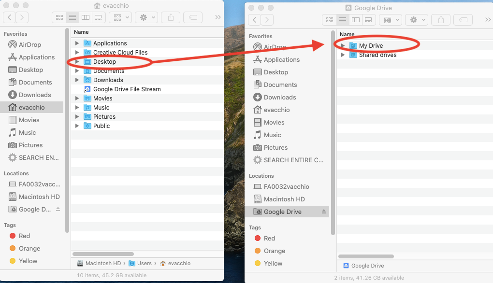The image size is (493, 283).
Task: Select Google Drive location in right window sidebar
Action: 287,212
